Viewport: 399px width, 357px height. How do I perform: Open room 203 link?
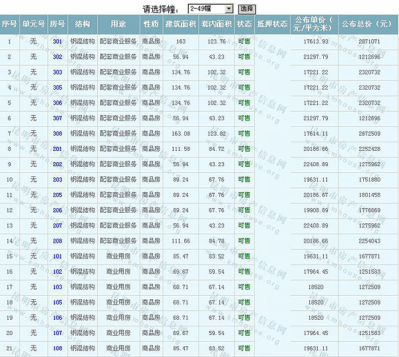click(x=57, y=179)
